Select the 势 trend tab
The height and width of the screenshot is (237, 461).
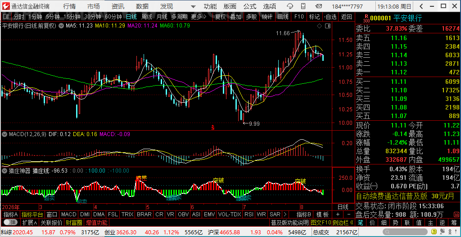[x=395, y=222]
